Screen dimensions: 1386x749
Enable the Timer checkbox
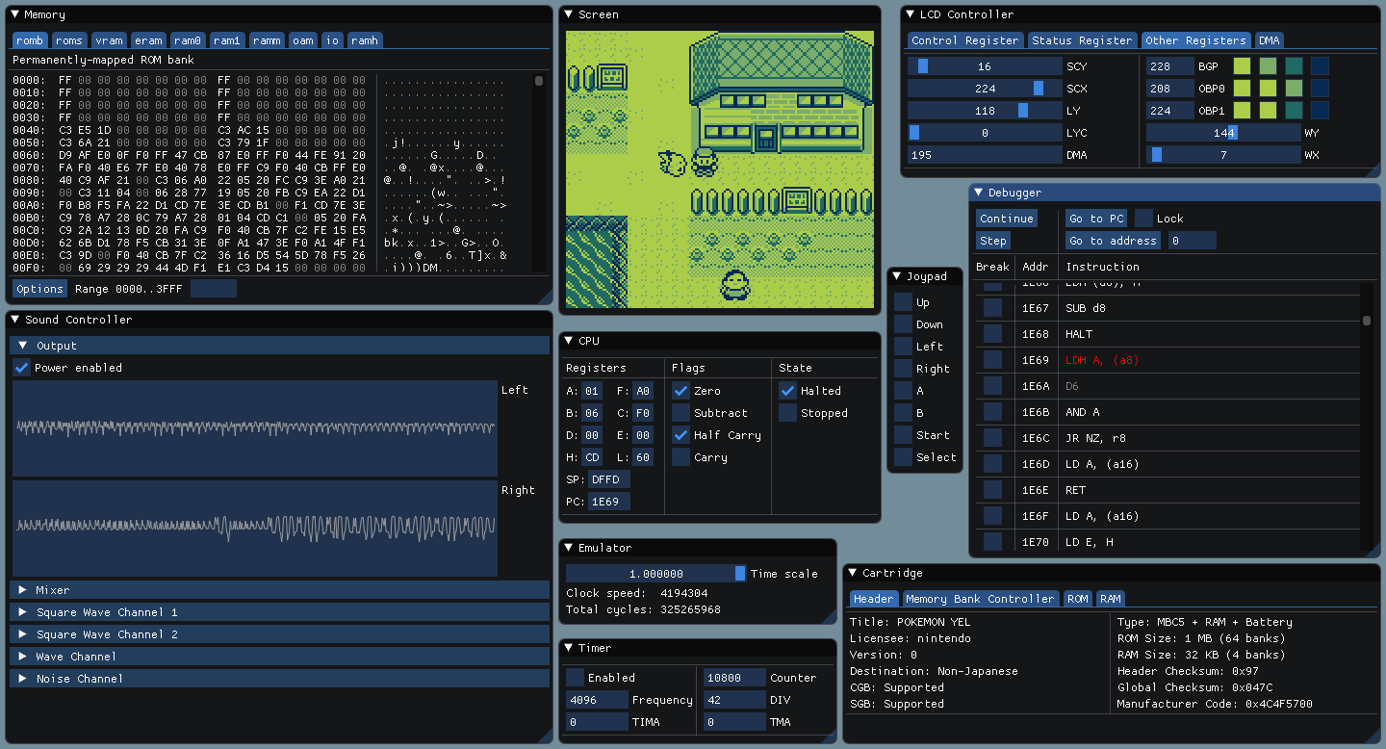(x=575, y=678)
